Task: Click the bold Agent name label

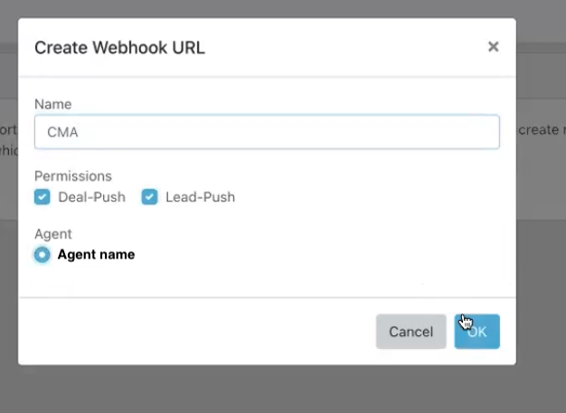Action: pyautogui.click(x=96, y=255)
